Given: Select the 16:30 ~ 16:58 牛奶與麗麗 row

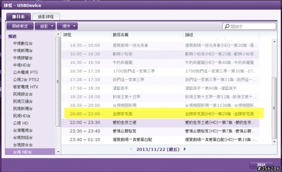Looking at the screenshot, I should coord(160,63).
